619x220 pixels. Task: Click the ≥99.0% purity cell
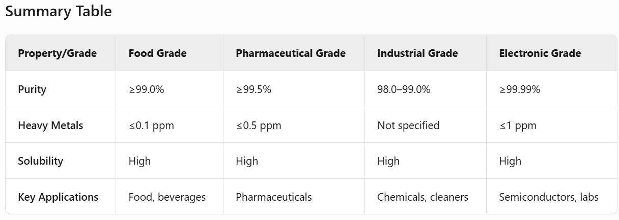tap(147, 89)
